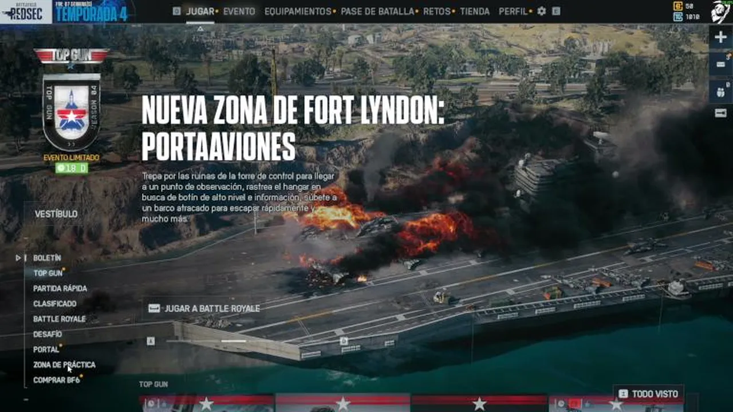Open the notifications panel icon below plus
This screenshot has height=412, width=733.
tap(720, 64)
